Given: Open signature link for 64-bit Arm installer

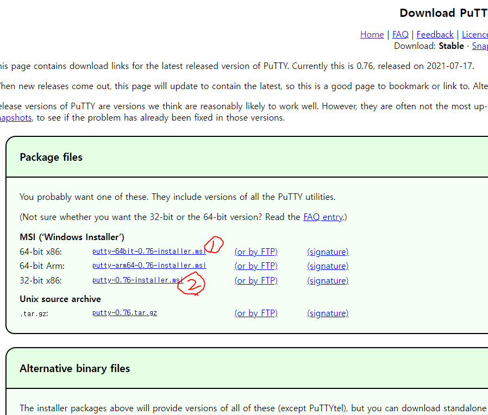Looking at the screenshot, I should (x=328, y=266).
